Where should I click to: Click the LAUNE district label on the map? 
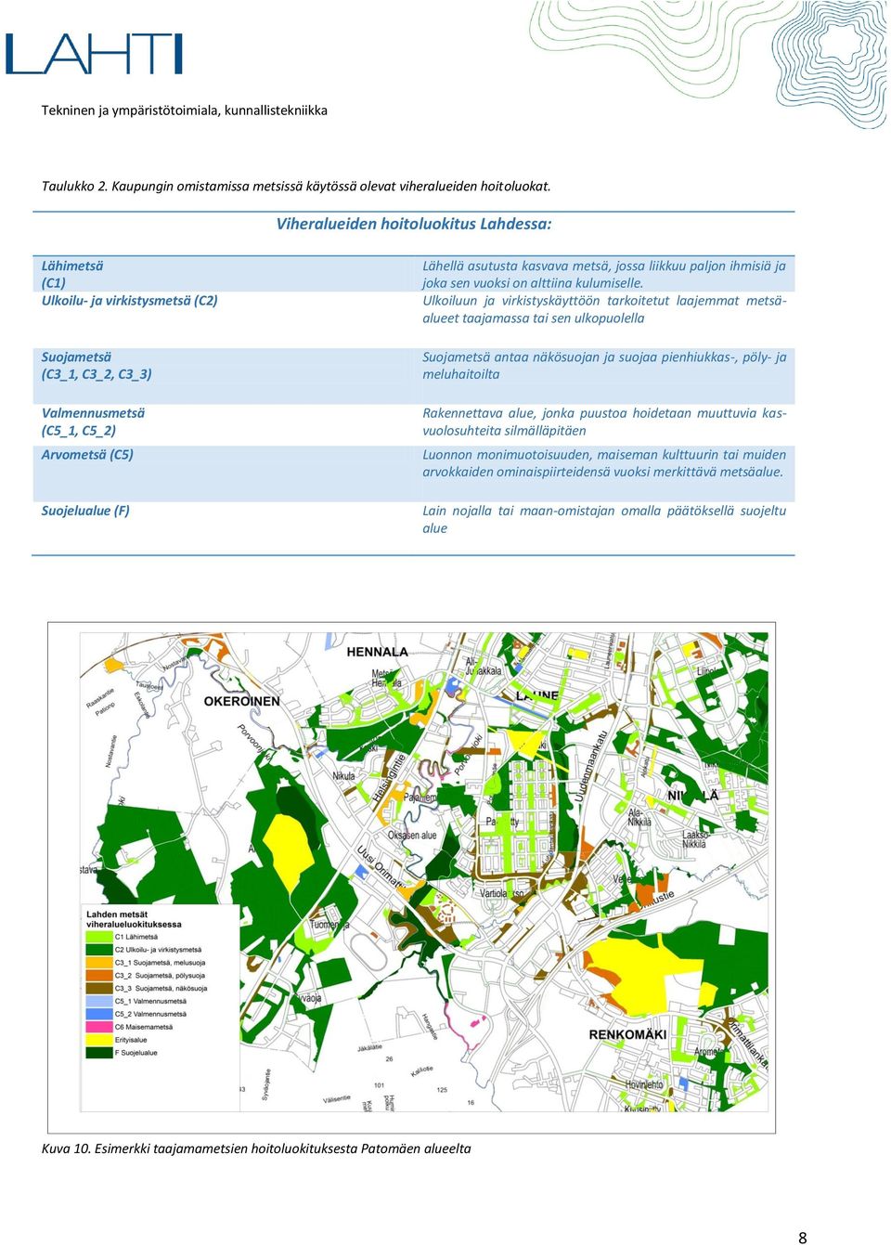coord(537,694)
